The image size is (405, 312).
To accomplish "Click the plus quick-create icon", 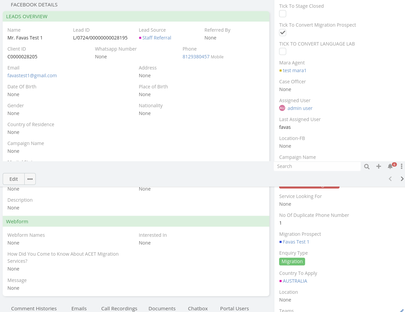I will [379, 166].
